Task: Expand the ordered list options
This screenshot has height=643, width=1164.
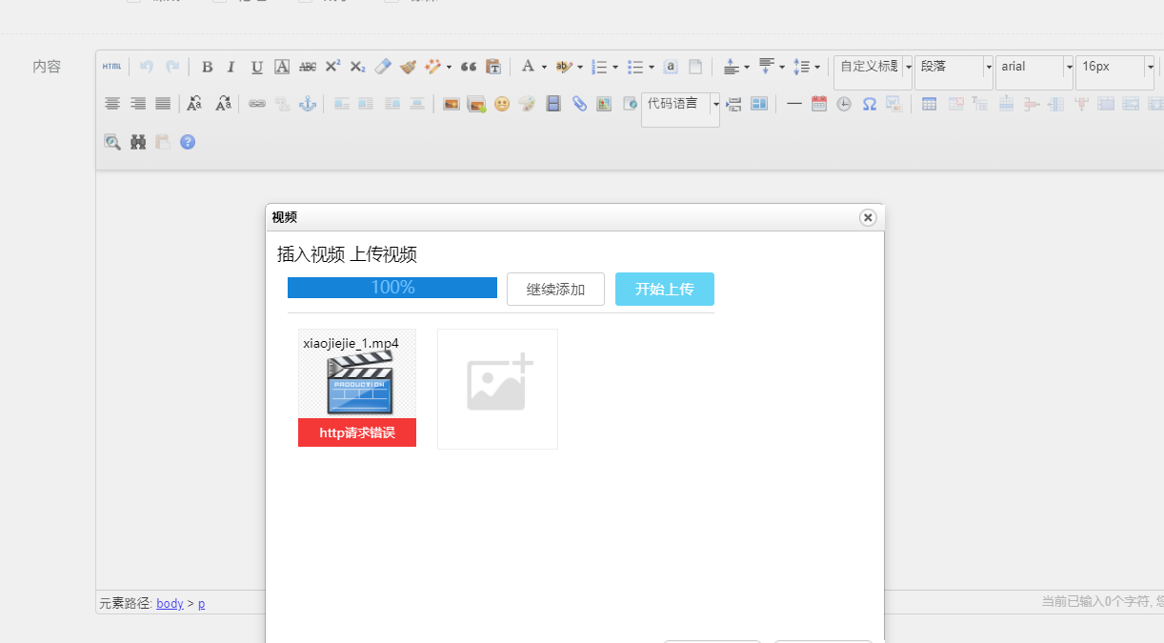Action: point(615,67)
